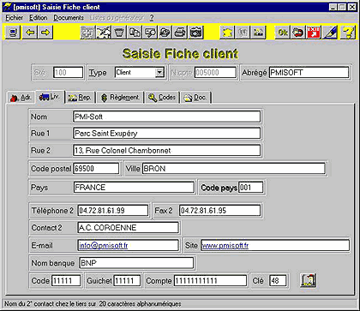
Task: Open the www.pmisoft.fr site link
Action: 225,246
